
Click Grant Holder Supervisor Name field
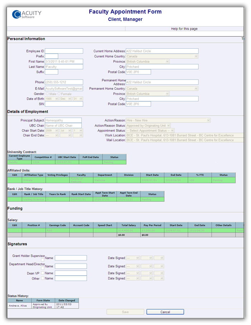(x=71, y=258)
